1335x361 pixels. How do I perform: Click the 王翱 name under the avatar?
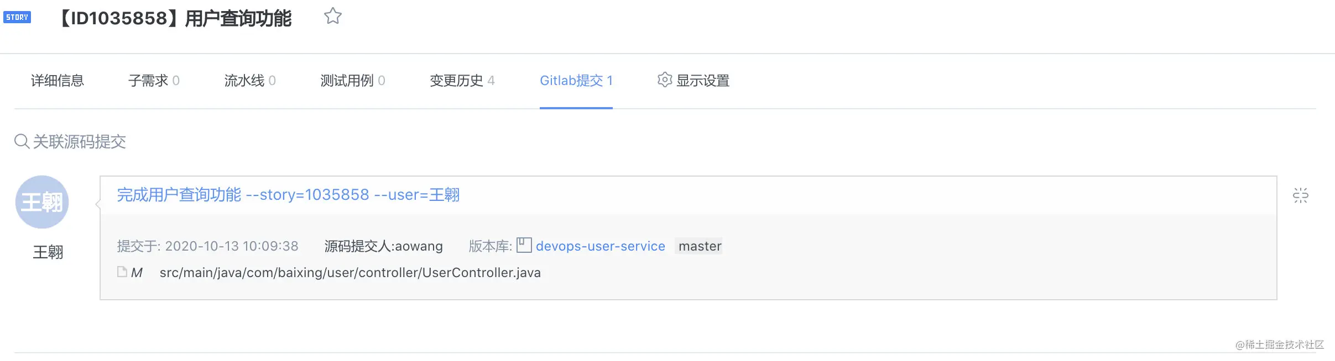click(48, 252)
